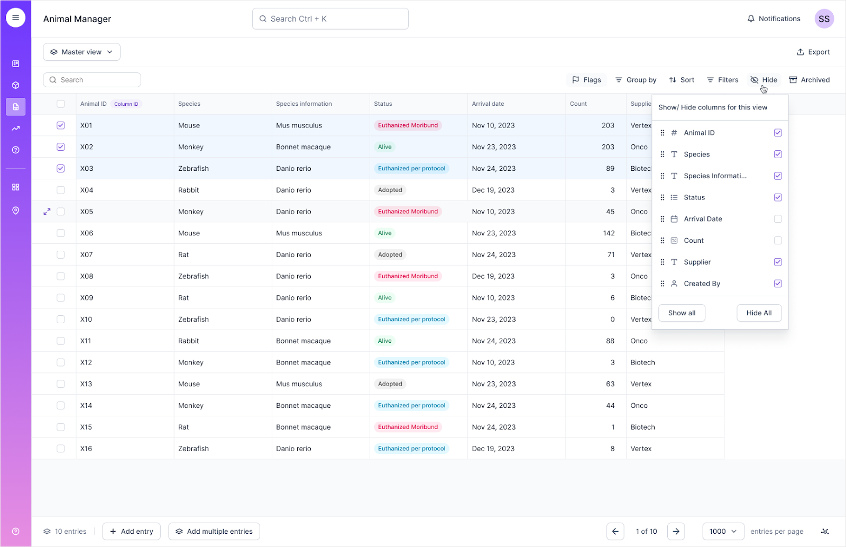Click the expand row icon on X05
846x547 pixels.
click(x=47, y=212)
